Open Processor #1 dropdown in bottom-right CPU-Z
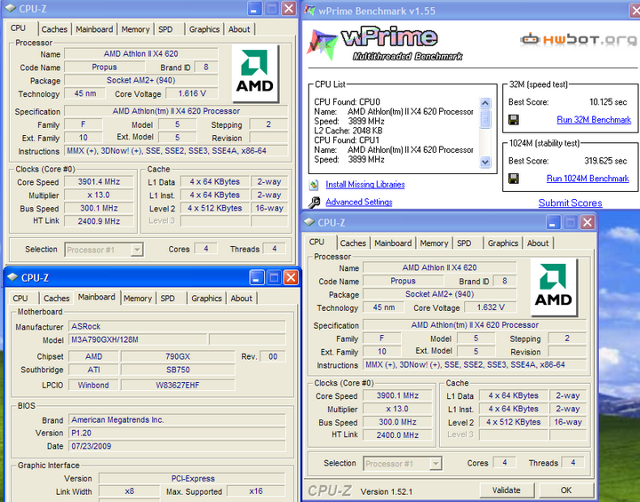The height and width of the screenshot is (502, 640). click(x=436, y=464)
